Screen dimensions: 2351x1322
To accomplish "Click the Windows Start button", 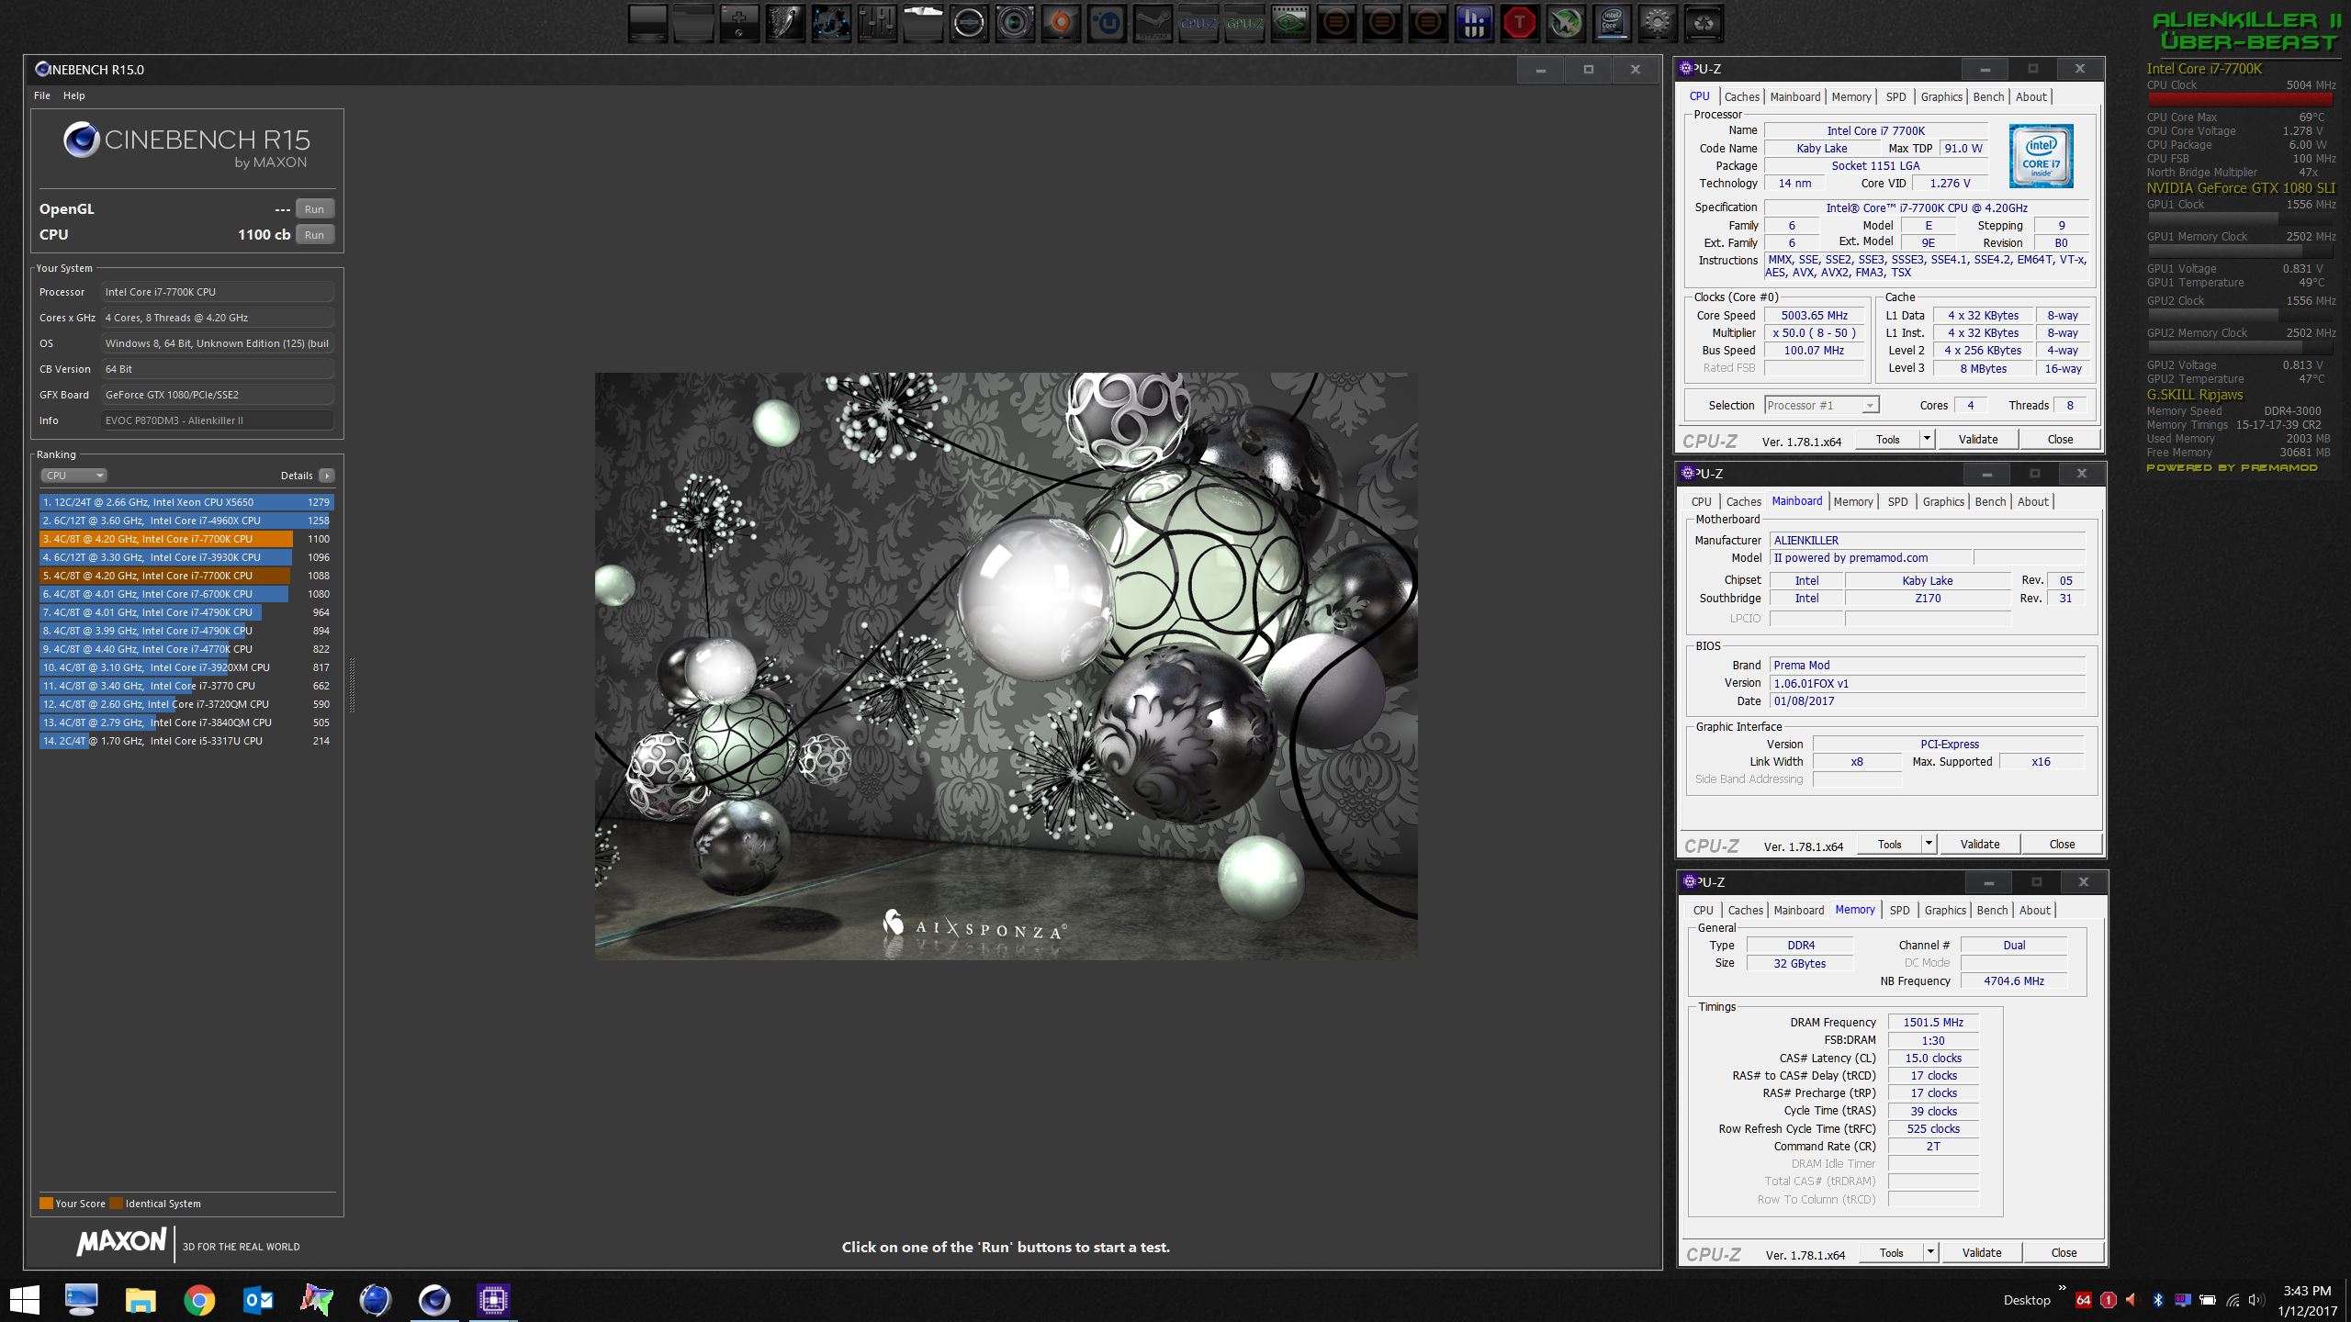I will pos(25,1299).
